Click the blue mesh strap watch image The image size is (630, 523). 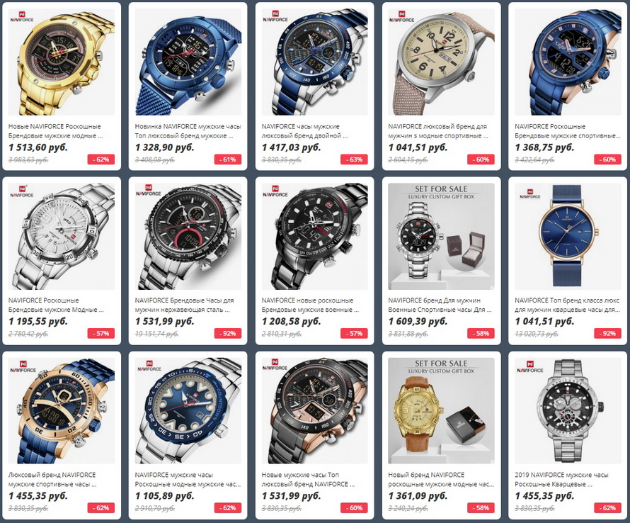(x=188, y=62)
